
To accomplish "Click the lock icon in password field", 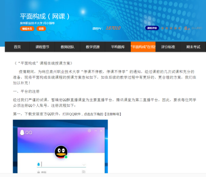I will pos(39,172).
